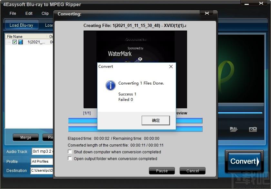Click the upper conversion progress bar
271x189 pixels.
tap(135, 121)
